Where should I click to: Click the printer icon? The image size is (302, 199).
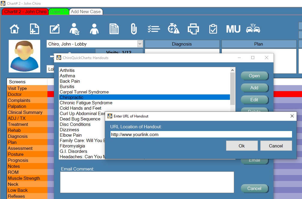pos(193,29)
